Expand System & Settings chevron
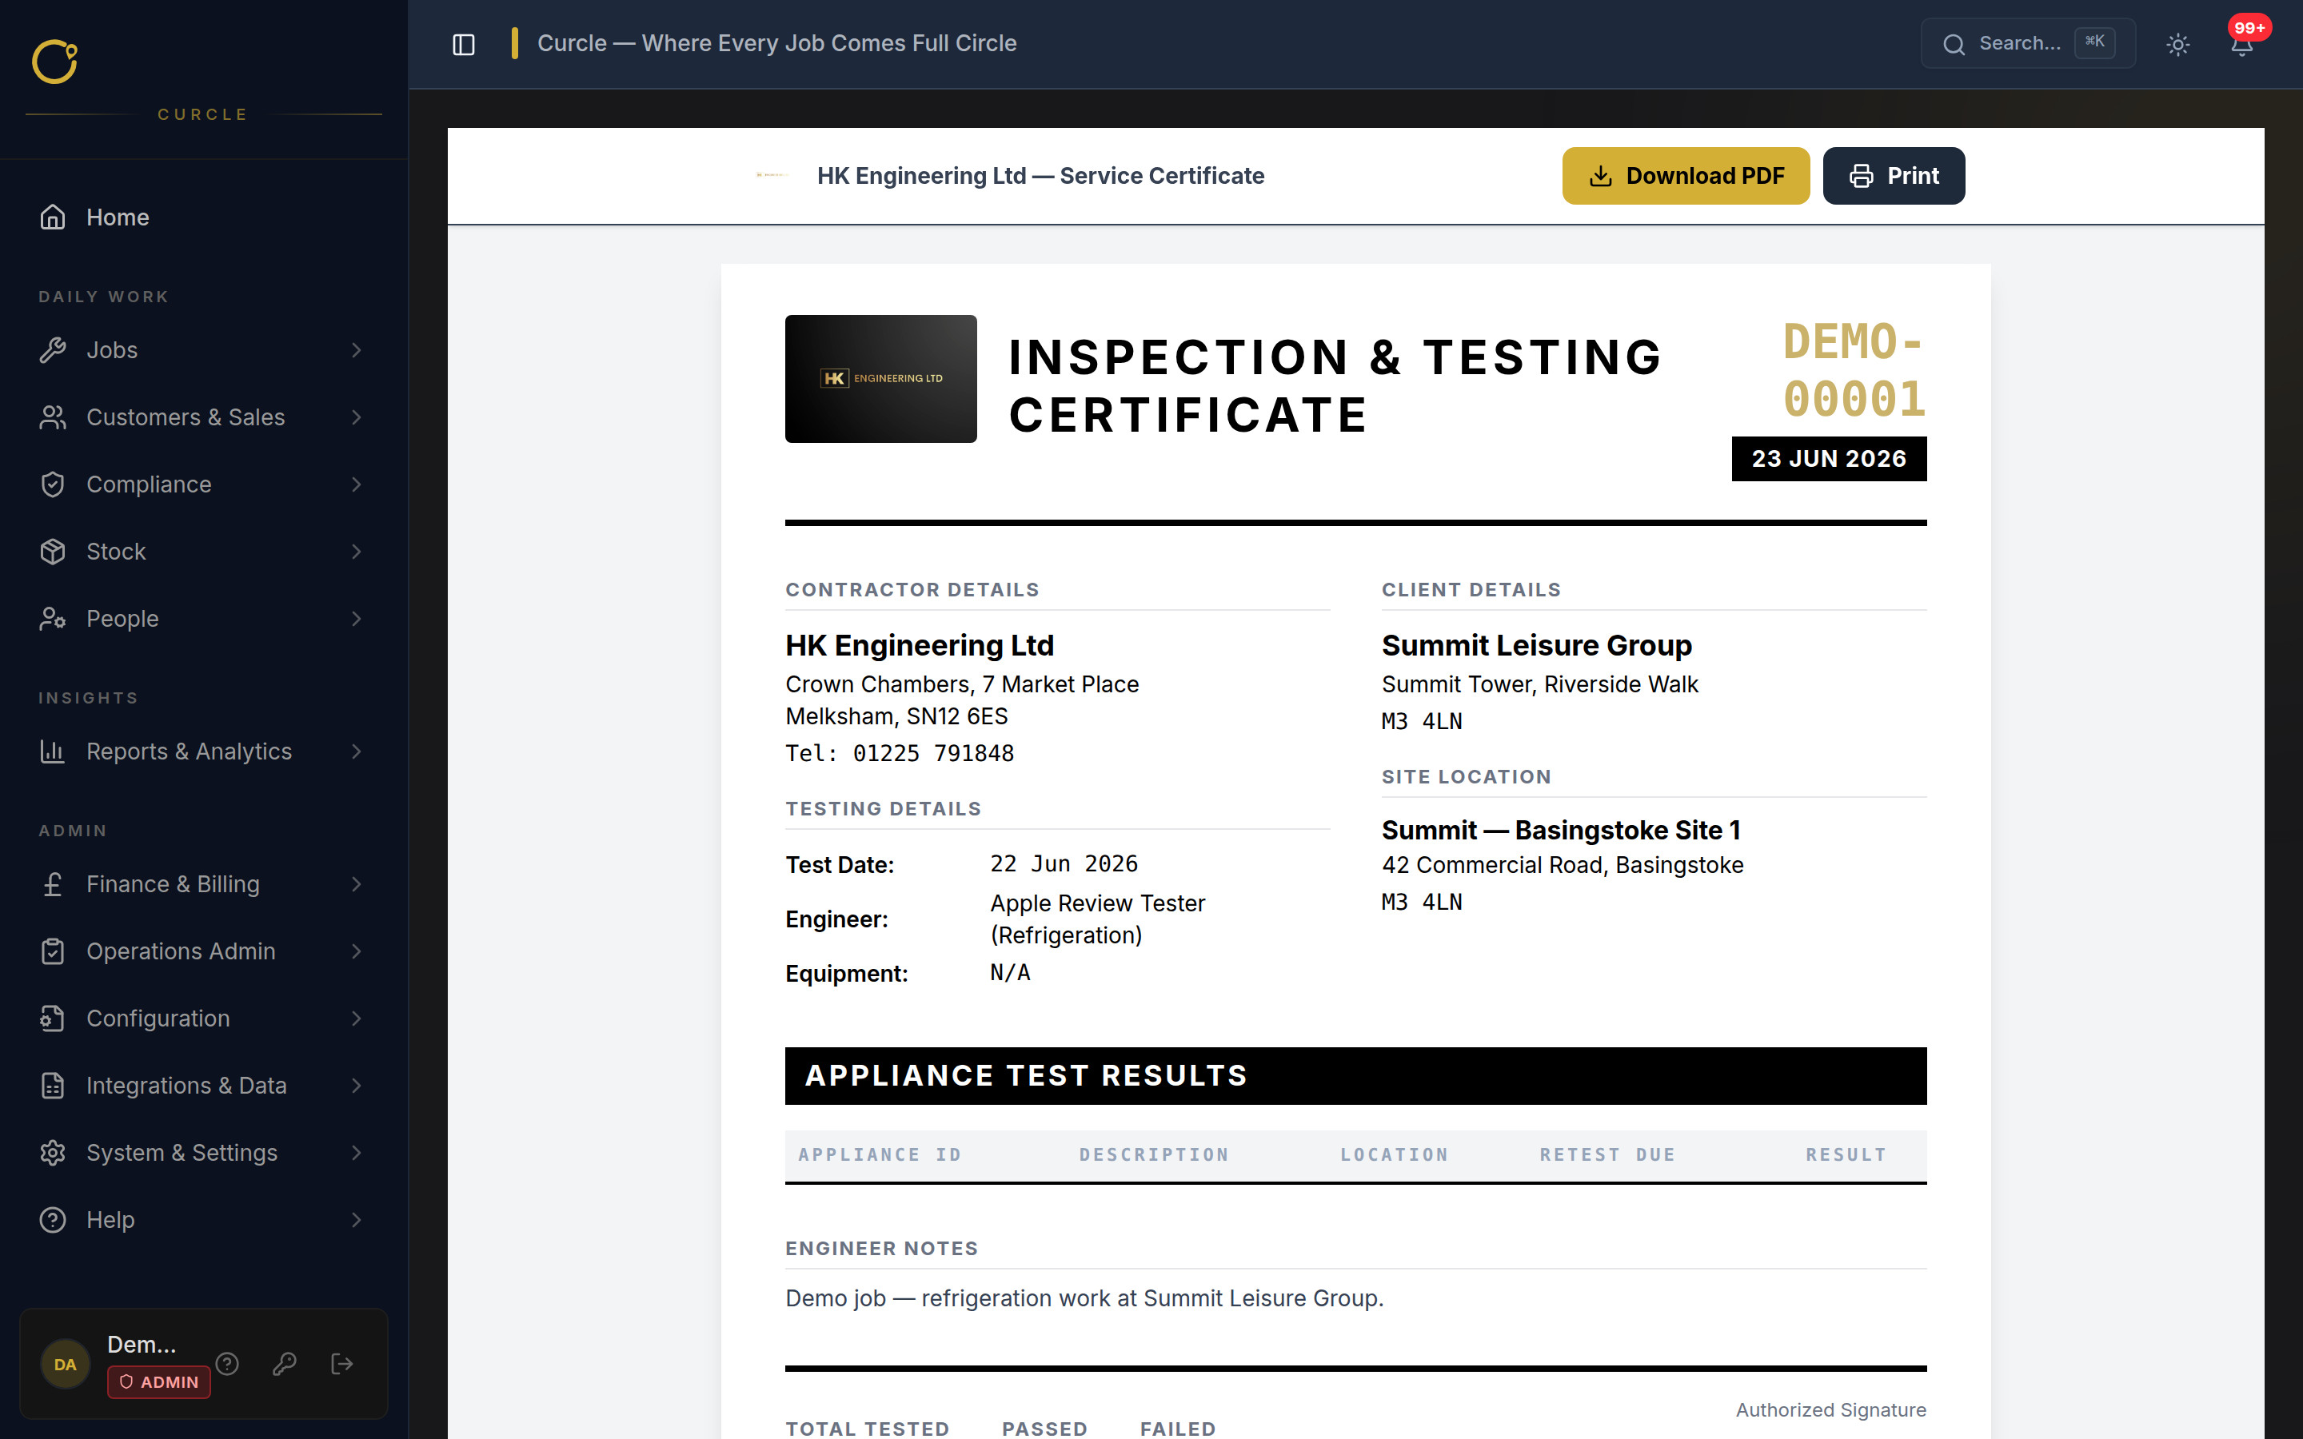This screenshot has width=2303, height=1439. pos(356,1153)
